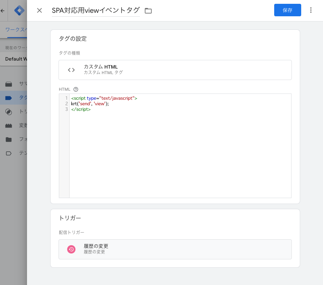The height and width of the screenshot is (285, 323).
Task: Click the closing </script> line
Action: tap(81, 109)
